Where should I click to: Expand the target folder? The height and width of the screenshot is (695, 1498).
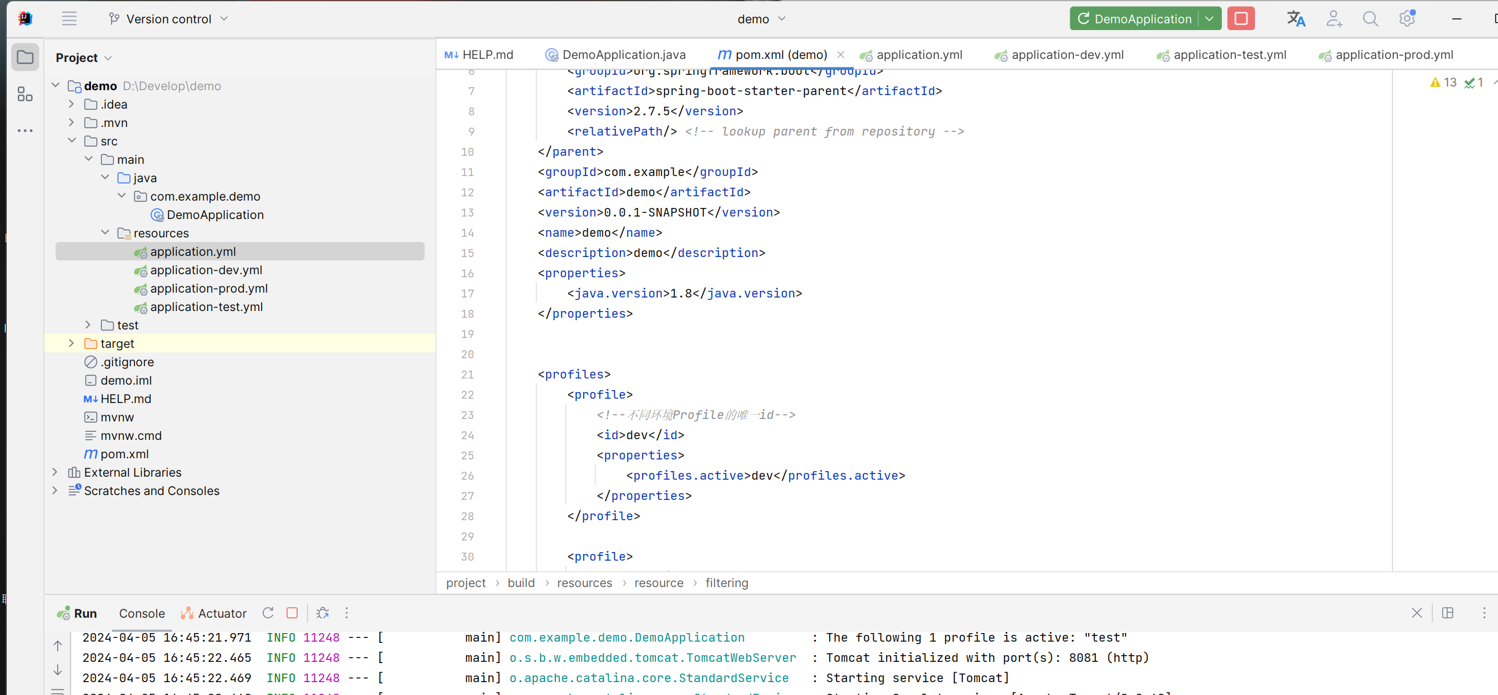72,343
